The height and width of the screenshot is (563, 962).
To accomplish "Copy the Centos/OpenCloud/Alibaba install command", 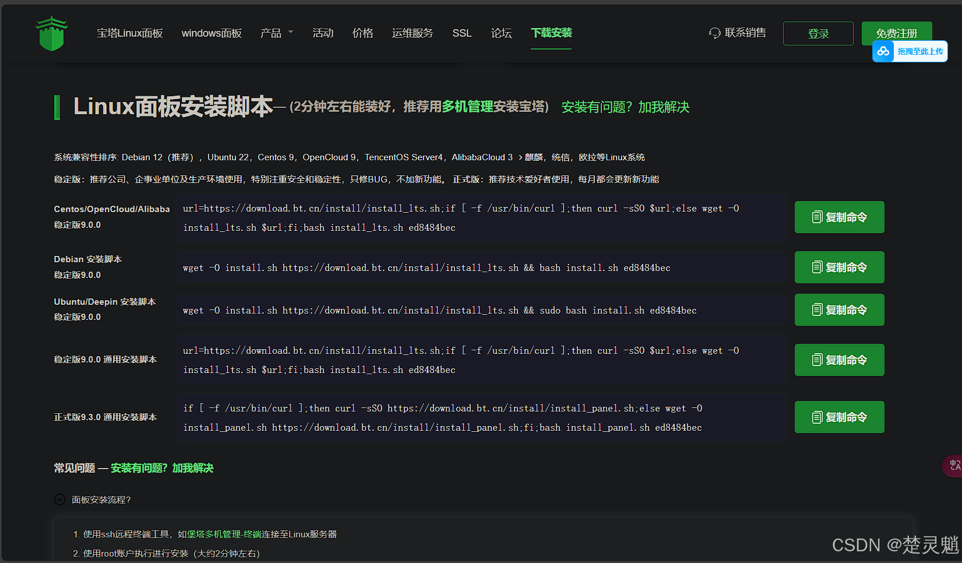I will point(839,217).
